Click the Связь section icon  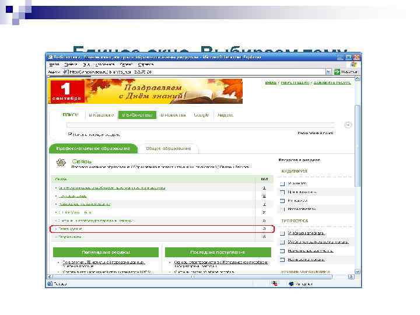pyautogui.click(x=61, y=163)
